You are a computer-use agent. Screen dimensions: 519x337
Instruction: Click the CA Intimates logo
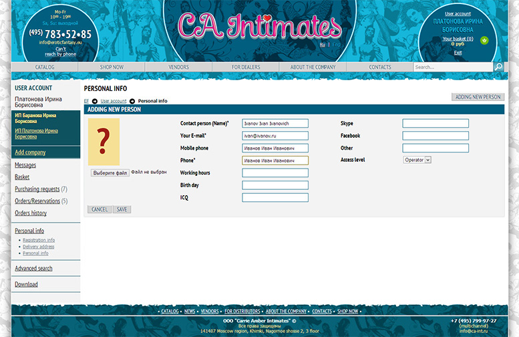pos(260,27)
